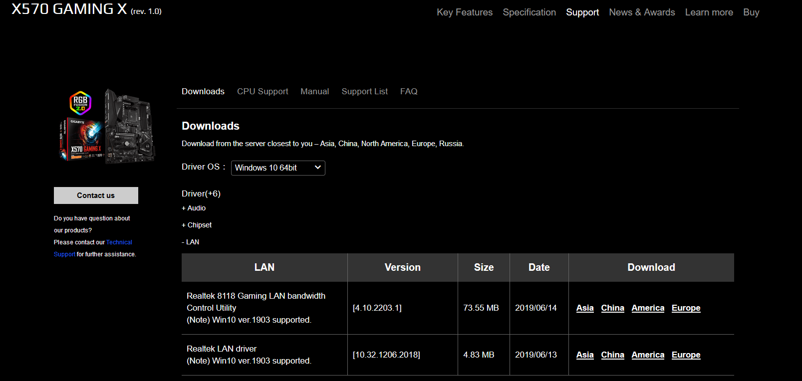This screenshot has height=381, width=802.
Task: Click the Download column header
Action: pyautogui.click(x=651, y=267)
